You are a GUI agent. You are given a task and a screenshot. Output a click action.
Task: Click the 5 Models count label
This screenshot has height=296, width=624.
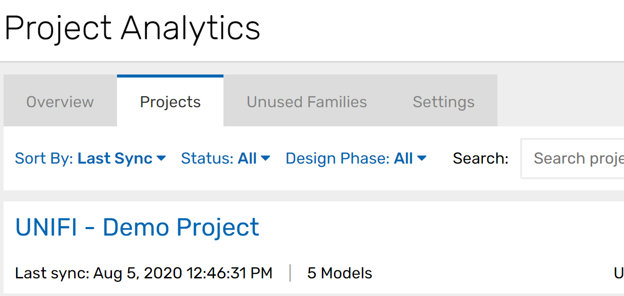[339, 273]
